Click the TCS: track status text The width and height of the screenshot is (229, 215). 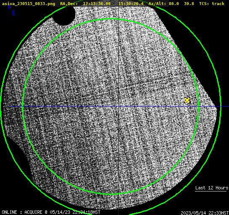coord(212,4)
